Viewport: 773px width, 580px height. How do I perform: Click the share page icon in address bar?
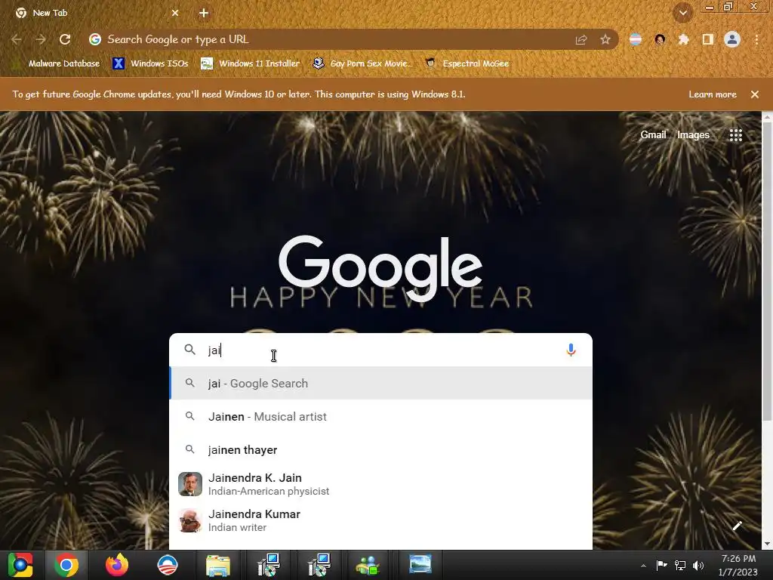coord(581,39)
